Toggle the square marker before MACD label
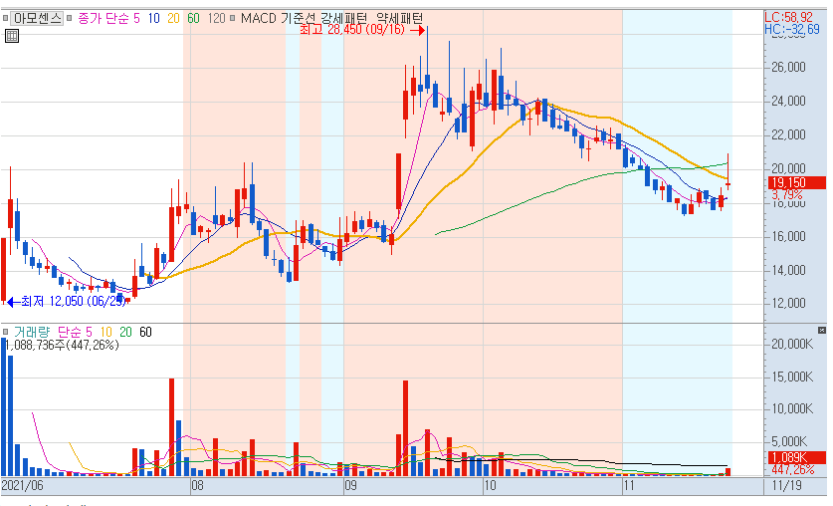Viewport: 833px width, 506px height. (232, 19)
